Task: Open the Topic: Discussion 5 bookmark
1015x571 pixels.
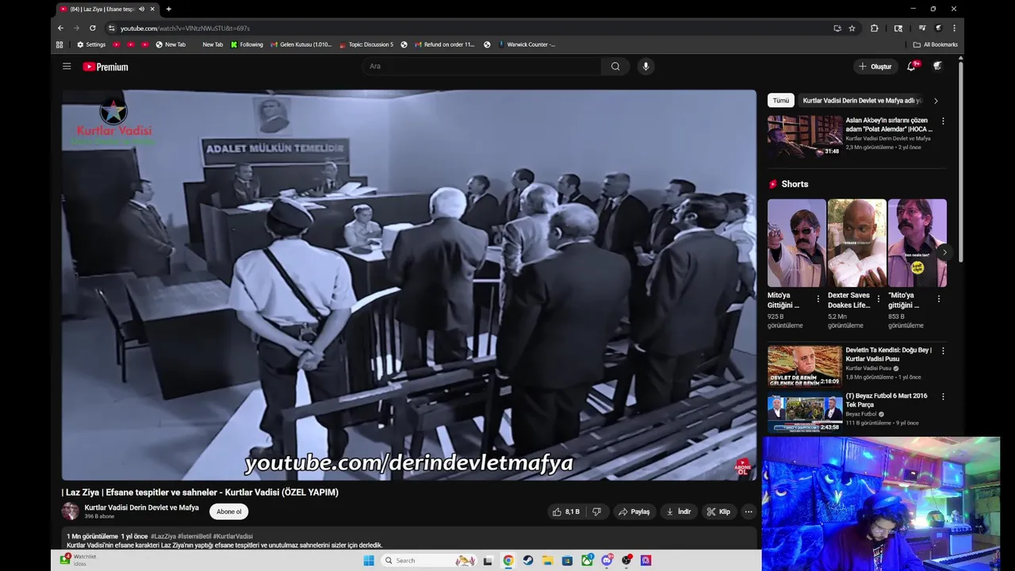Action: click(x=366, y=44)
